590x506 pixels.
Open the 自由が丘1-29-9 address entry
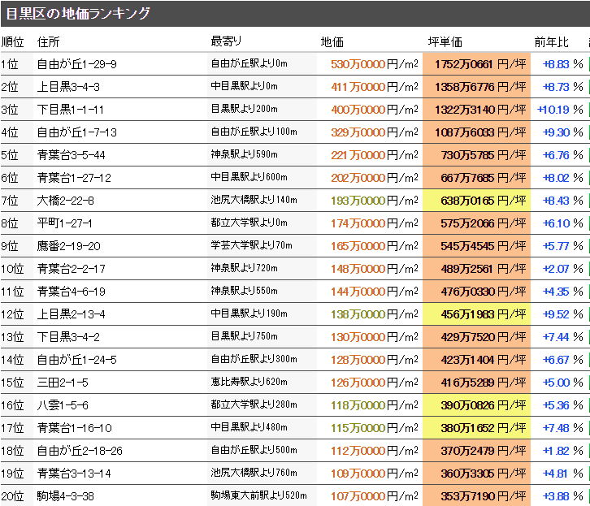tap(77, 64)
